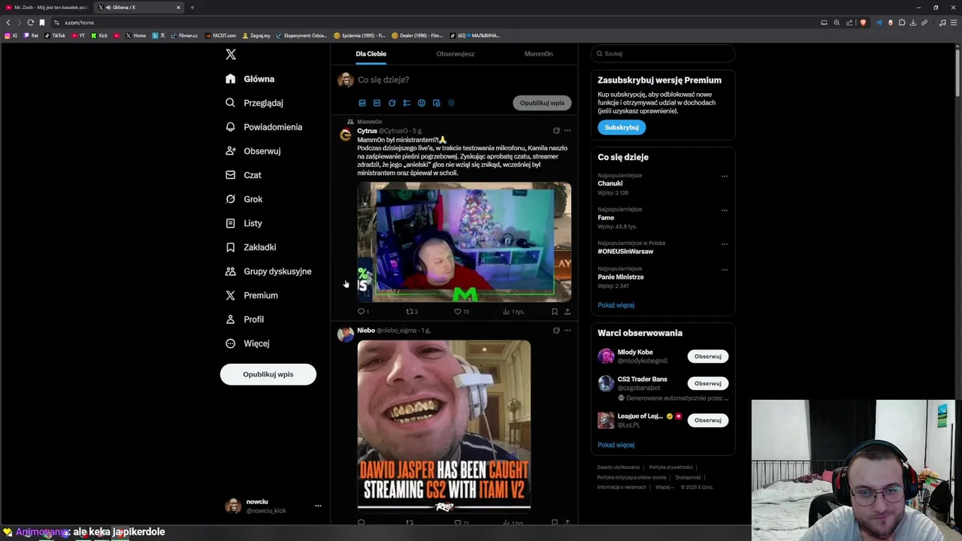Open more options for Panie Ministrze trend

725,270
